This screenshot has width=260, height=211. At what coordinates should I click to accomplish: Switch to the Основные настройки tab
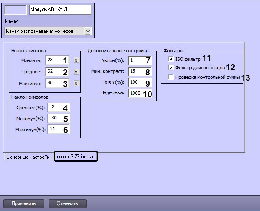[x=27, y=157]
